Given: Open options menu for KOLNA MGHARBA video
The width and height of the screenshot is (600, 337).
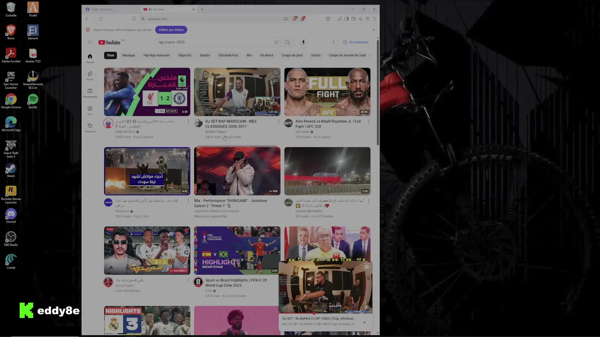Looking at the screenshot, I should coord(368,201).
